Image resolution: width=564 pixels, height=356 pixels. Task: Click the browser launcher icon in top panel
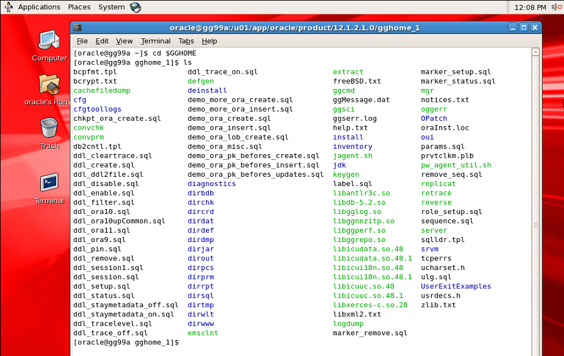click(x=135, y=7)
